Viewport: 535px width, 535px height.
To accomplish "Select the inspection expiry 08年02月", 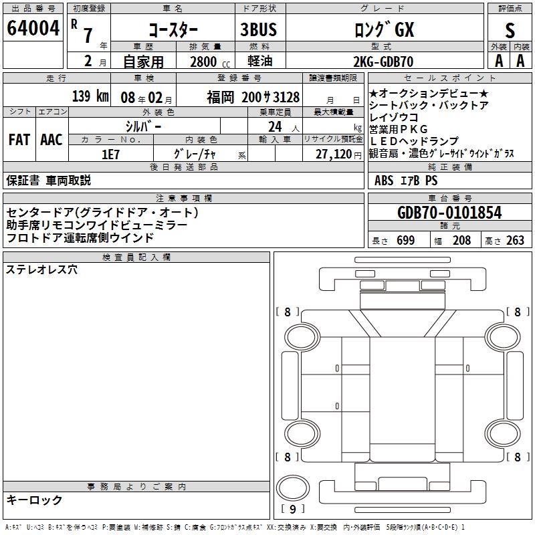I will (x=146, y=98).
